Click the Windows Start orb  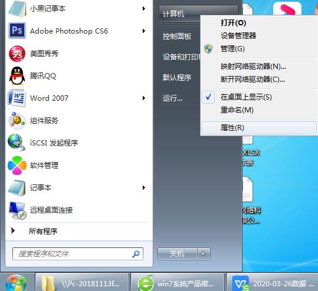[16, 283]
